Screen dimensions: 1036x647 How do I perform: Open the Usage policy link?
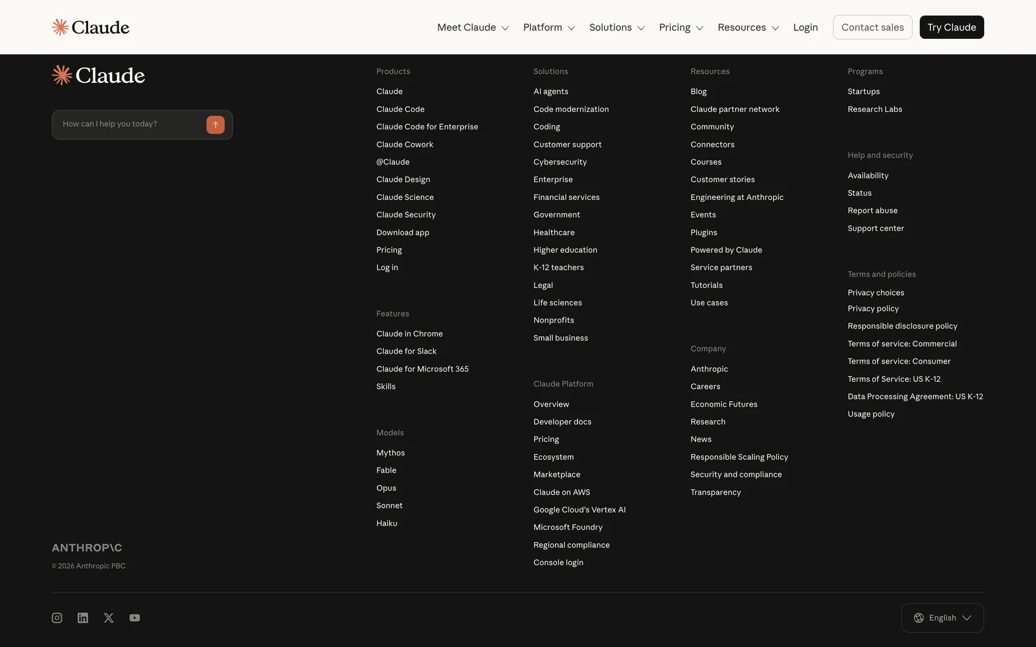871,414
